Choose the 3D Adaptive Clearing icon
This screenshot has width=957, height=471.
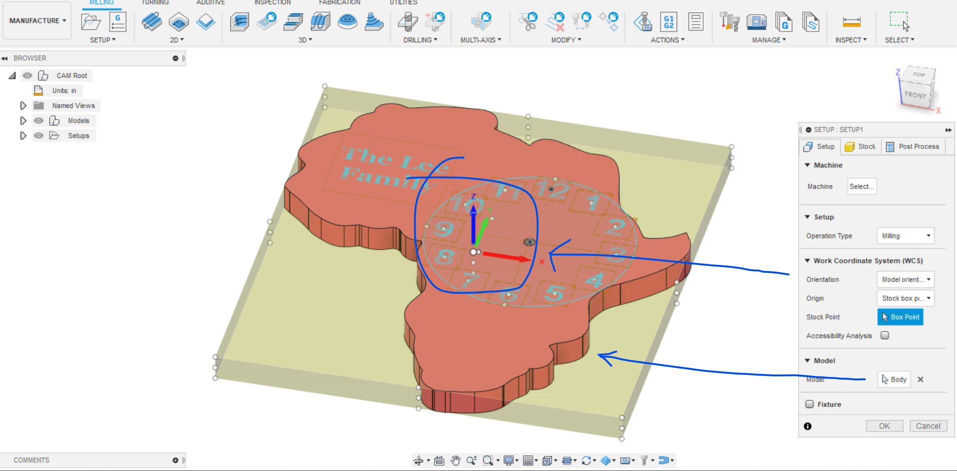[240, 22]
